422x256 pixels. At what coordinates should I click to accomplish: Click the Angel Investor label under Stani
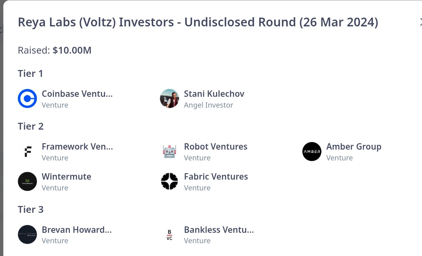click(x=208, y=105)
